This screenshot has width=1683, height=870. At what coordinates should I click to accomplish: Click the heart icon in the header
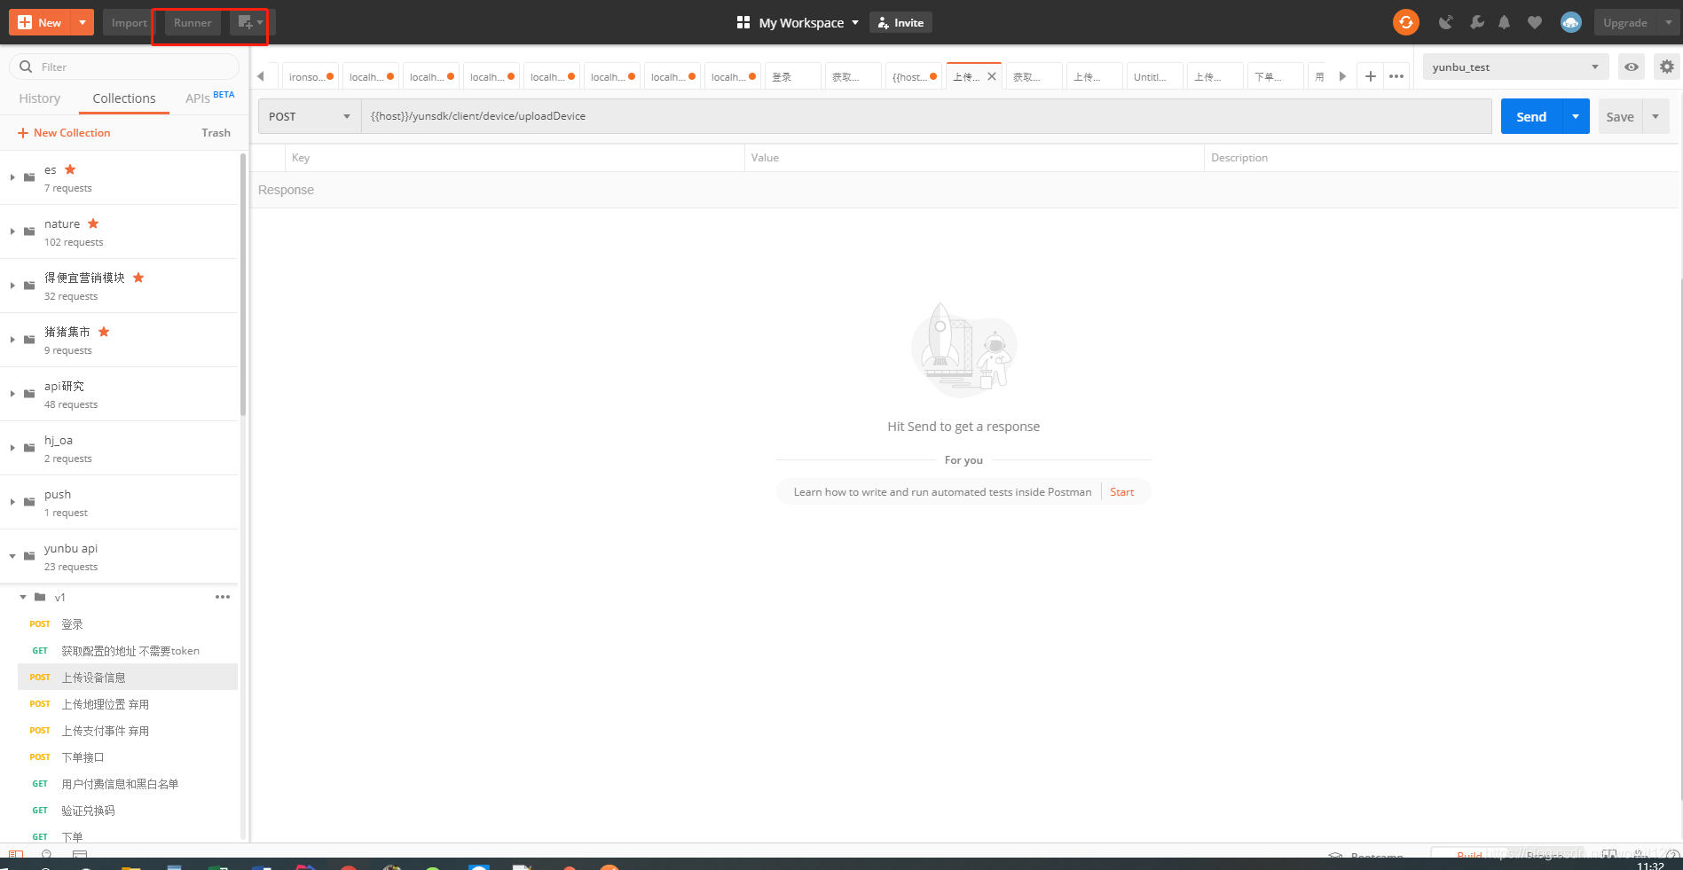click(x=1535, y=22)
